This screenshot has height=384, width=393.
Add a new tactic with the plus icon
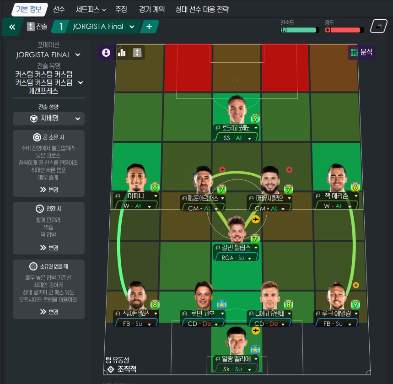149,27
